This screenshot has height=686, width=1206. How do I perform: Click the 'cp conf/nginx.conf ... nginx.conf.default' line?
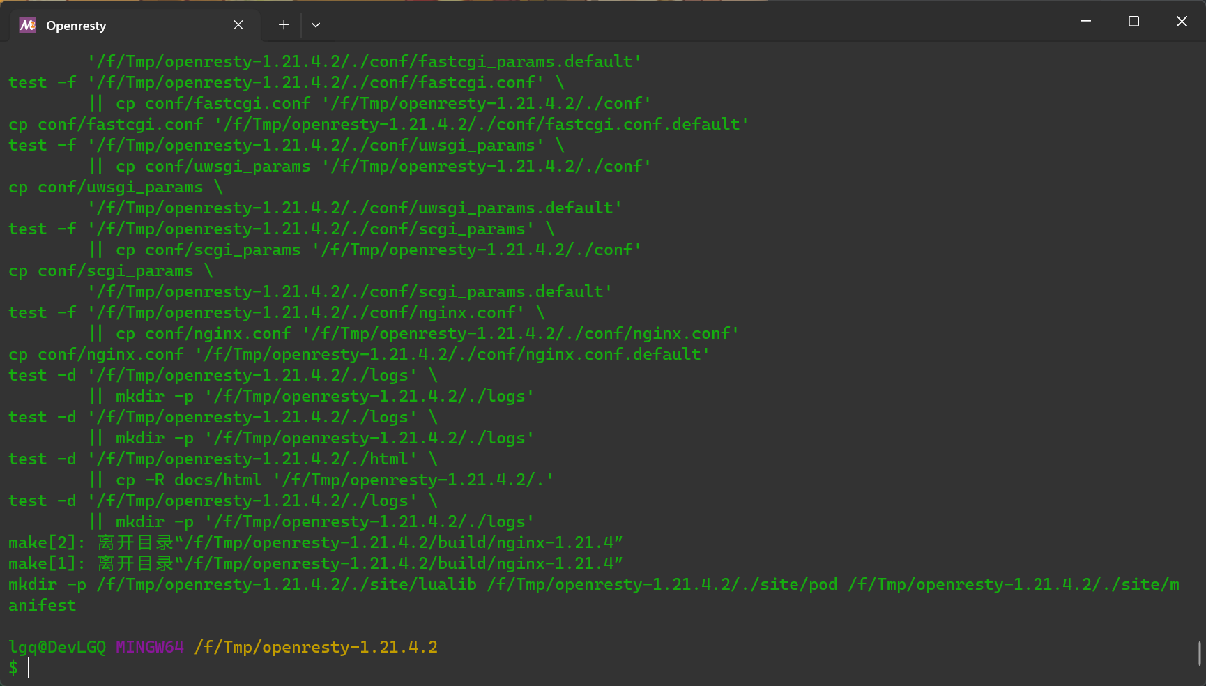[359, 354]
